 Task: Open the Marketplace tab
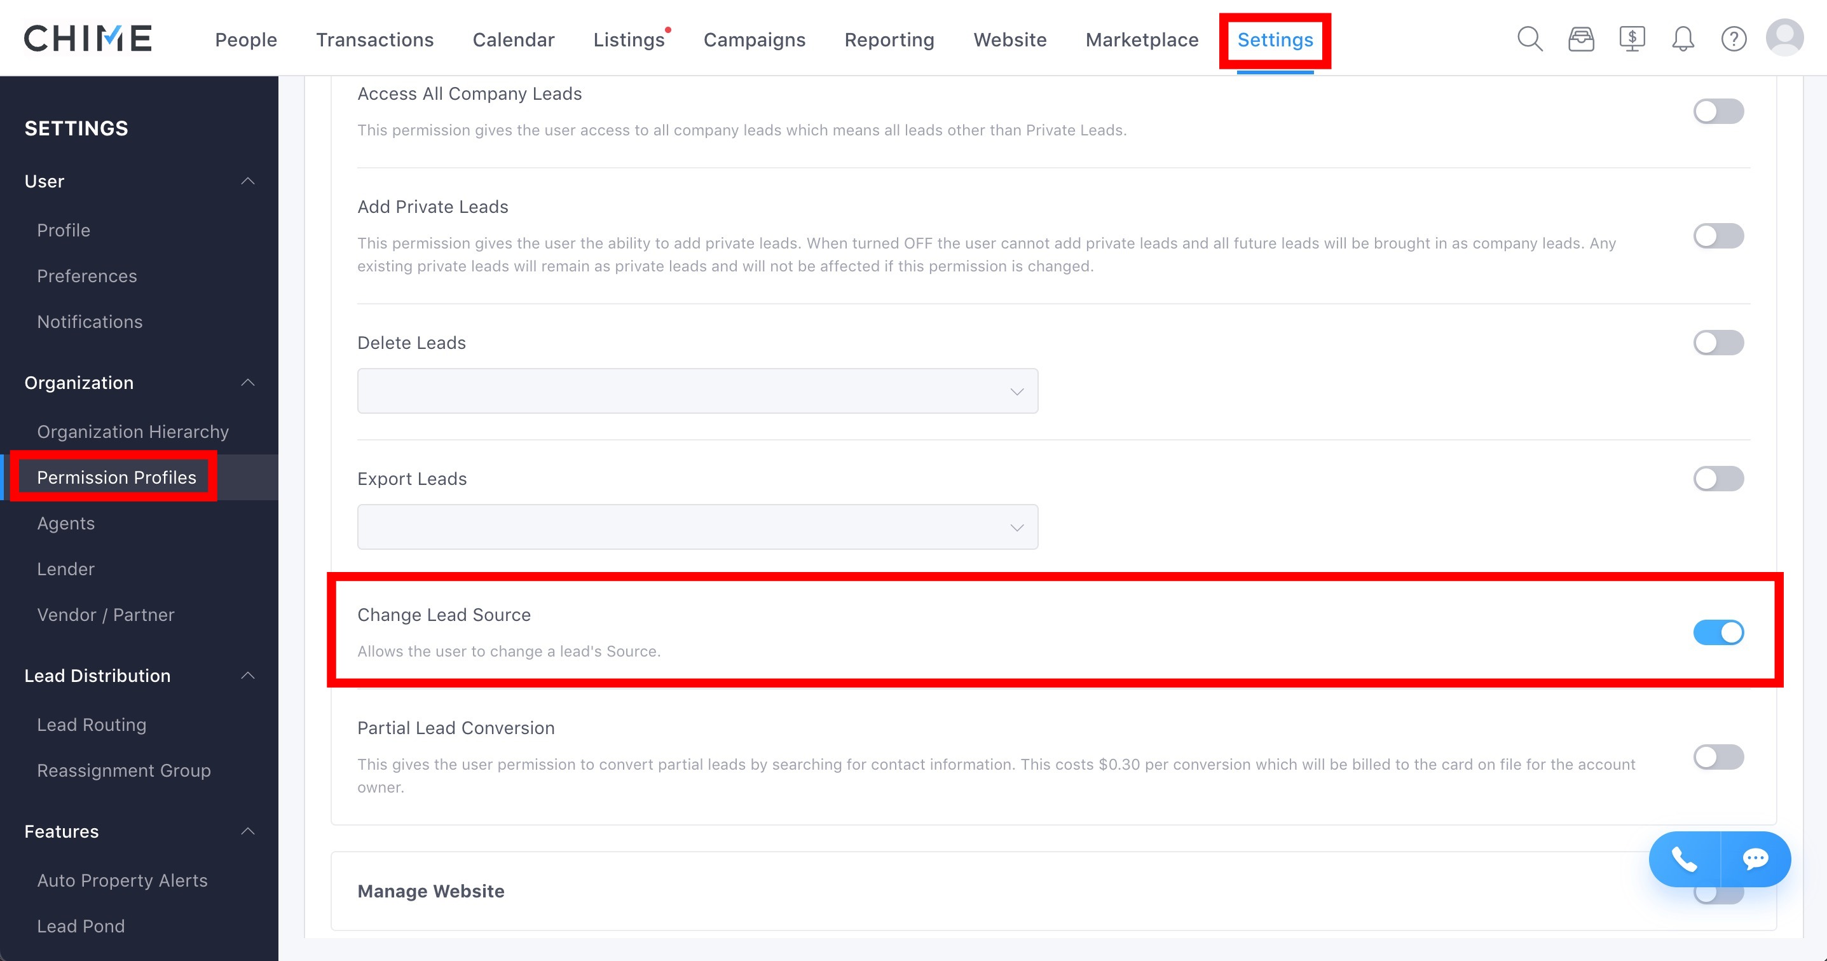point(1142,39)
